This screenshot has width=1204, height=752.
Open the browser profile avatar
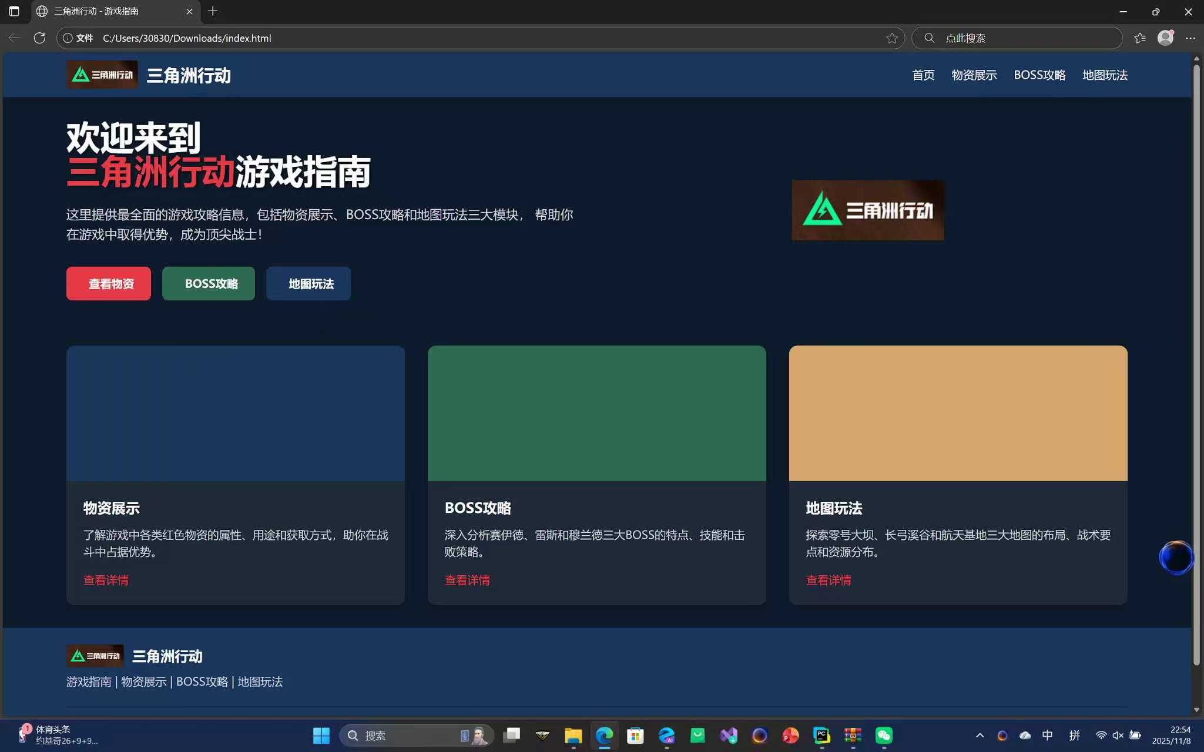coord(1165,38)
